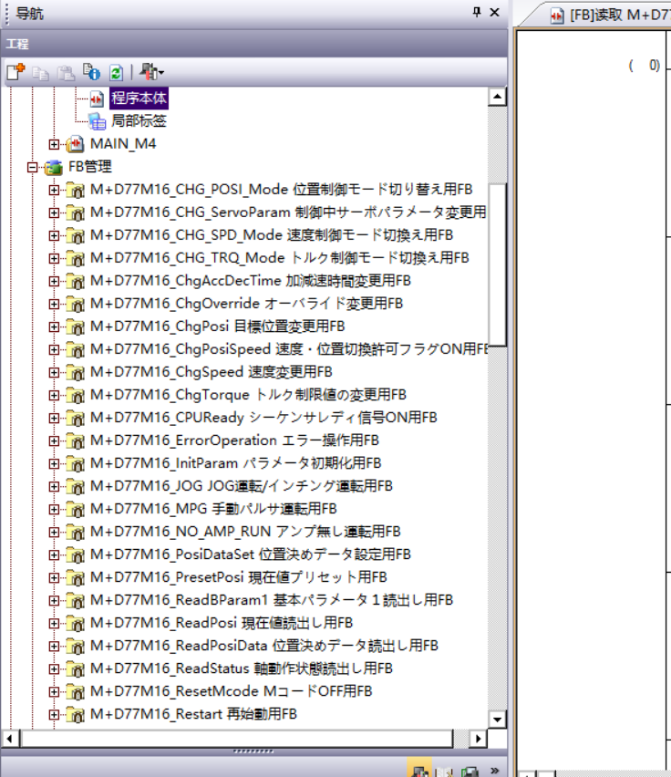Click the new data icon in toolbar
Image resolution: width=671 pixels, height=777 pixels.
click(x=15, y=72)
